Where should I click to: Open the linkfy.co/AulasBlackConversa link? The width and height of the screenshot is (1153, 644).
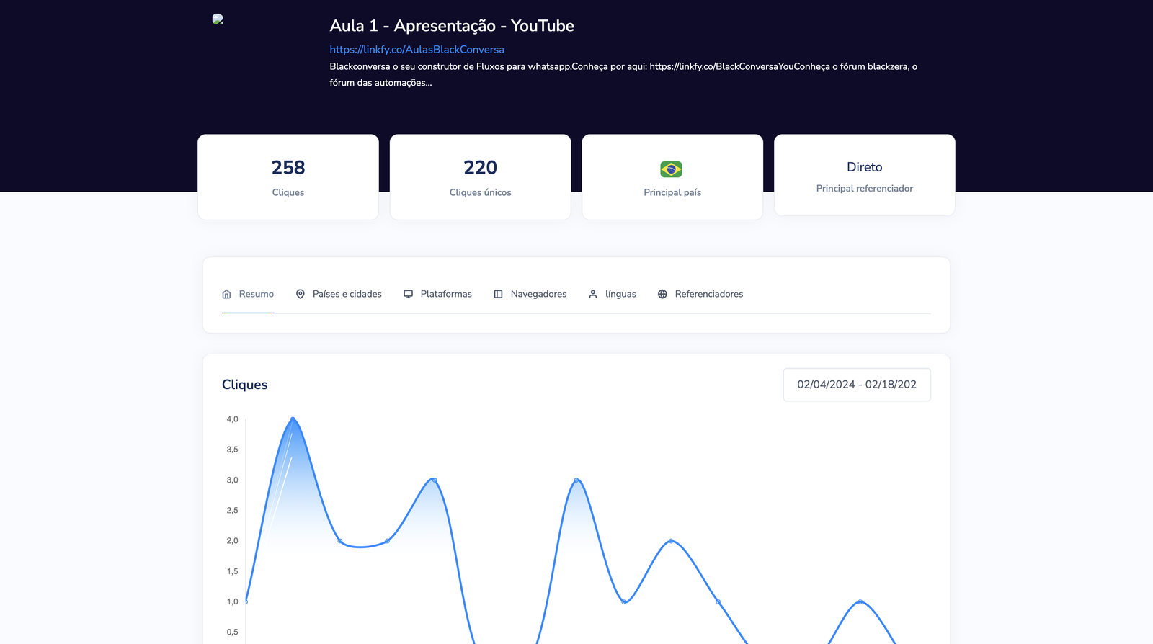[x=417, y=50]
